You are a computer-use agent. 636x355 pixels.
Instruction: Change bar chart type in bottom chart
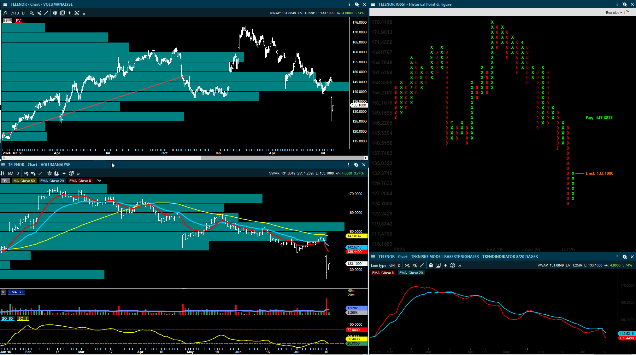tap(3, 173)
